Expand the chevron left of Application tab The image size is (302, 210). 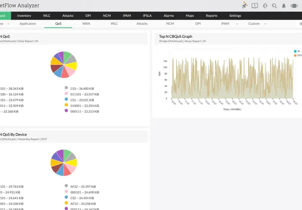(8, 24)
